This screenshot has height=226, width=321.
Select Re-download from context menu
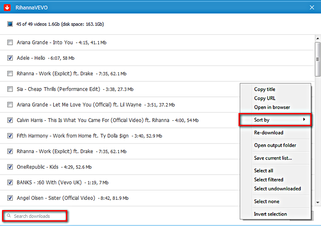point(269,133)
